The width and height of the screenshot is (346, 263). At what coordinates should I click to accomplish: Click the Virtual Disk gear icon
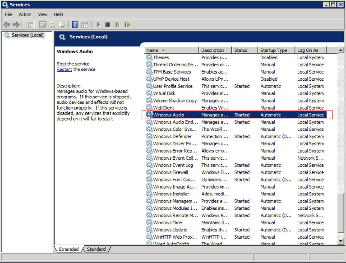point(149,93)
